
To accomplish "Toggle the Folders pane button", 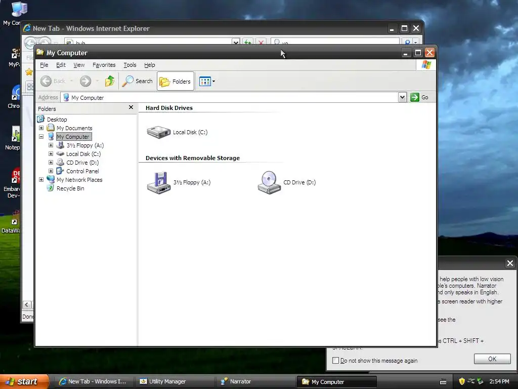I will tap(175, 81).
